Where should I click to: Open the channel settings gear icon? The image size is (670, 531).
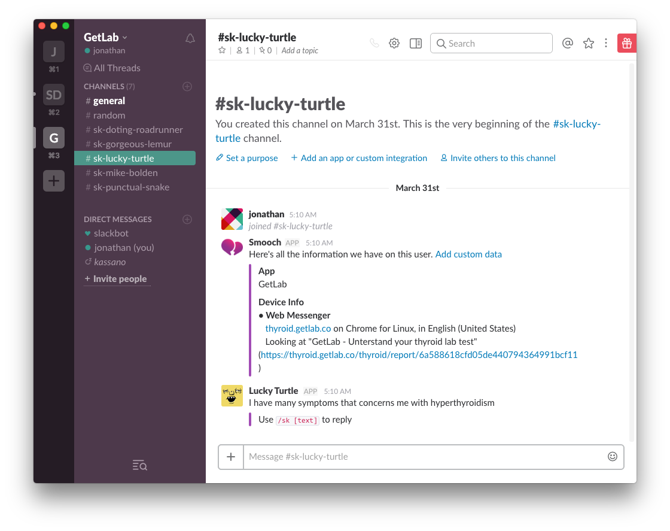coord(394,43)
